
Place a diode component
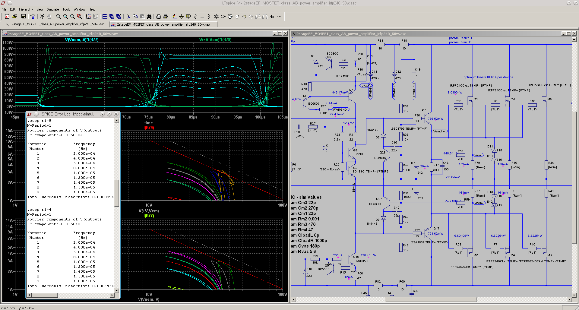(216, 17)
